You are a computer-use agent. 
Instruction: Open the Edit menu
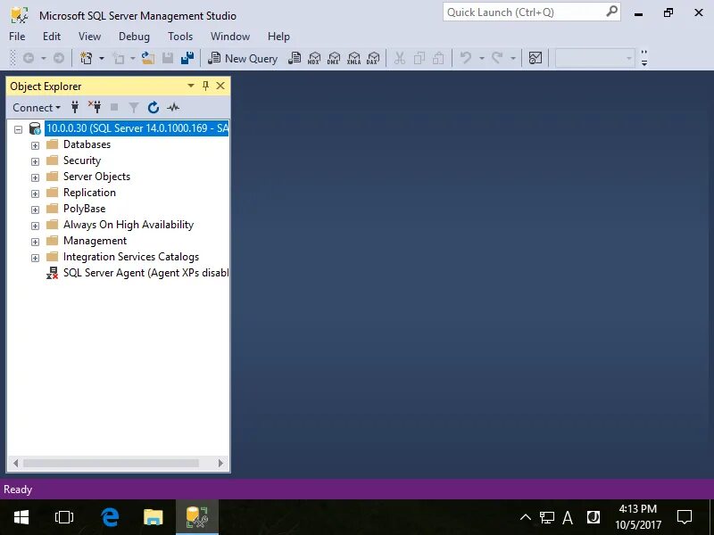tap(52, 37)
